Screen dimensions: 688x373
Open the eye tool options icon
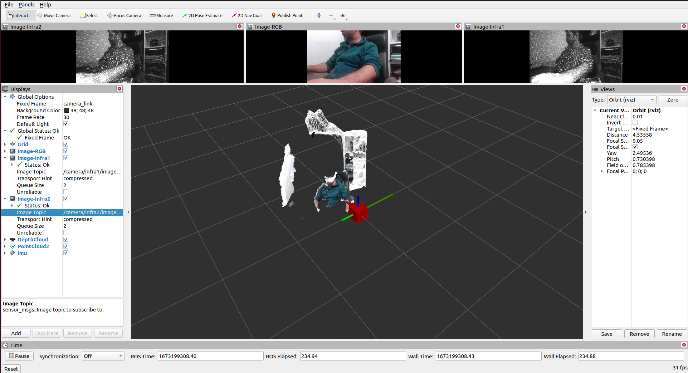343,15
